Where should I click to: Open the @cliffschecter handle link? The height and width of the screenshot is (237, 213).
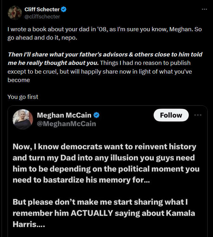42,16
